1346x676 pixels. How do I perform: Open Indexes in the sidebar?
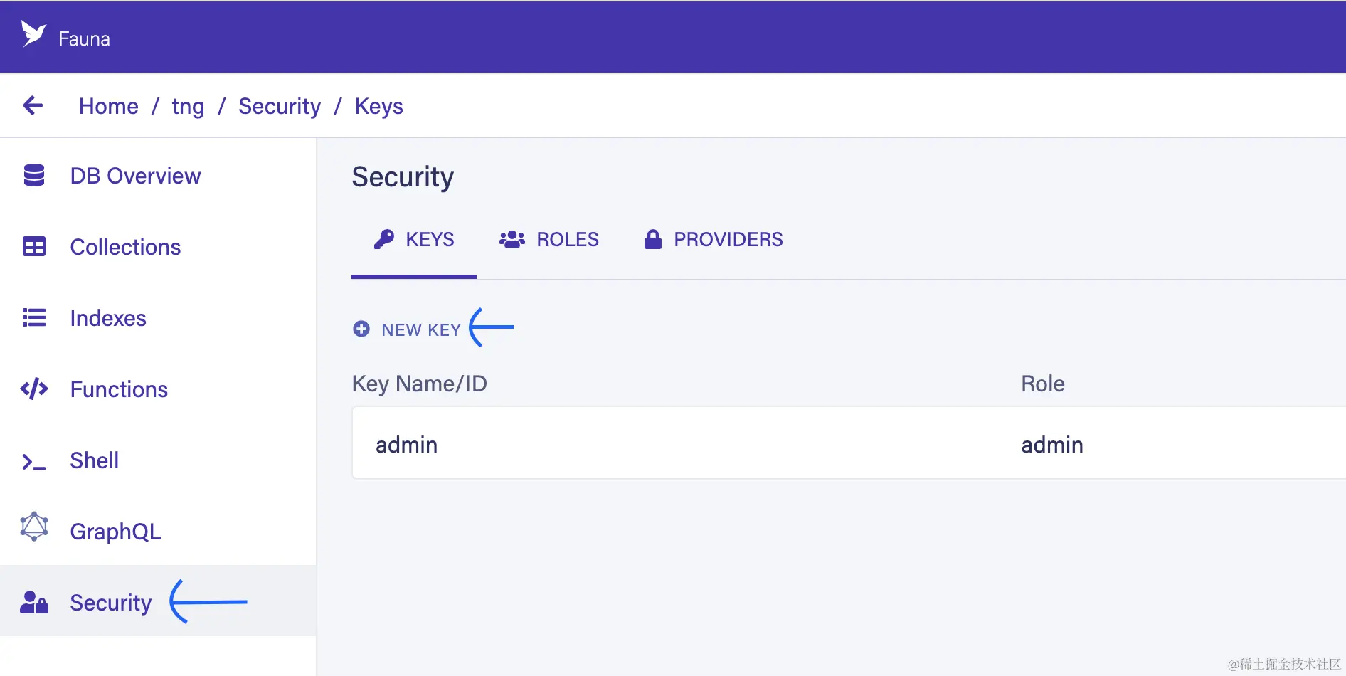click(x=108, y=318)
